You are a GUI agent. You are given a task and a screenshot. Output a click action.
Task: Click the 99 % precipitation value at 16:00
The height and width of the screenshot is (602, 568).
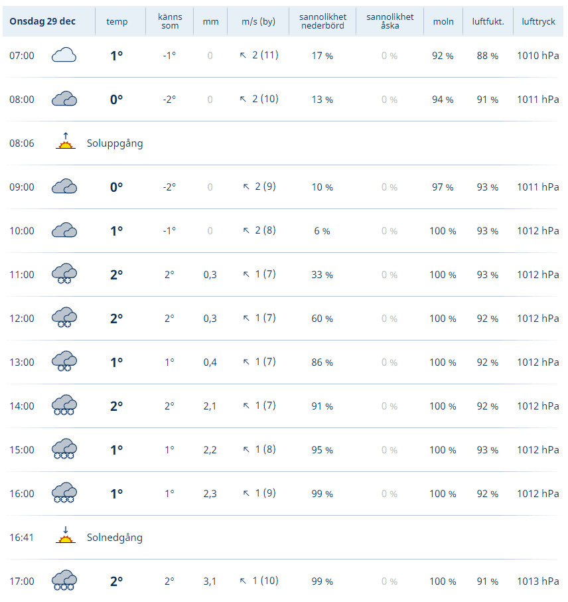click(322, 494)
